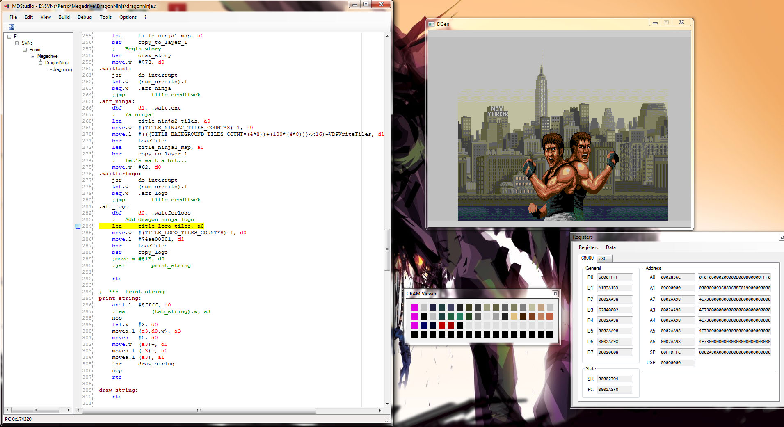Click the 'draw_string:' label in code
The image size is (784, 427).
[118, 390]
